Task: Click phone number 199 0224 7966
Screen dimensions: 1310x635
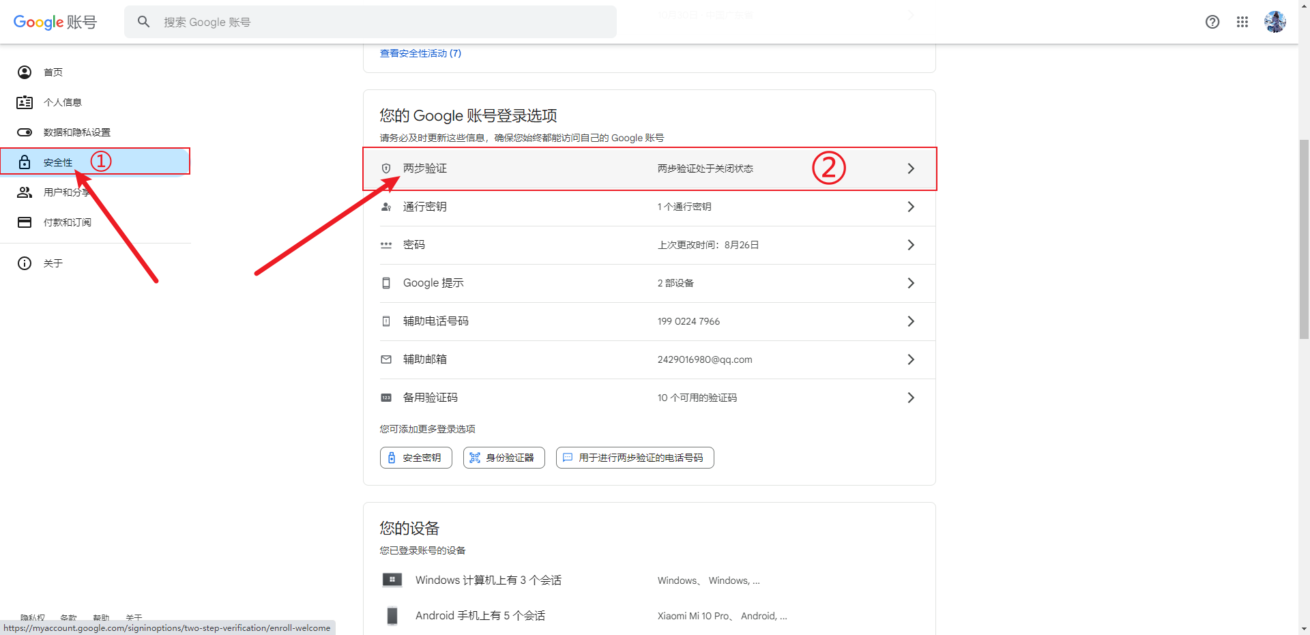Action: pos(688,321)
